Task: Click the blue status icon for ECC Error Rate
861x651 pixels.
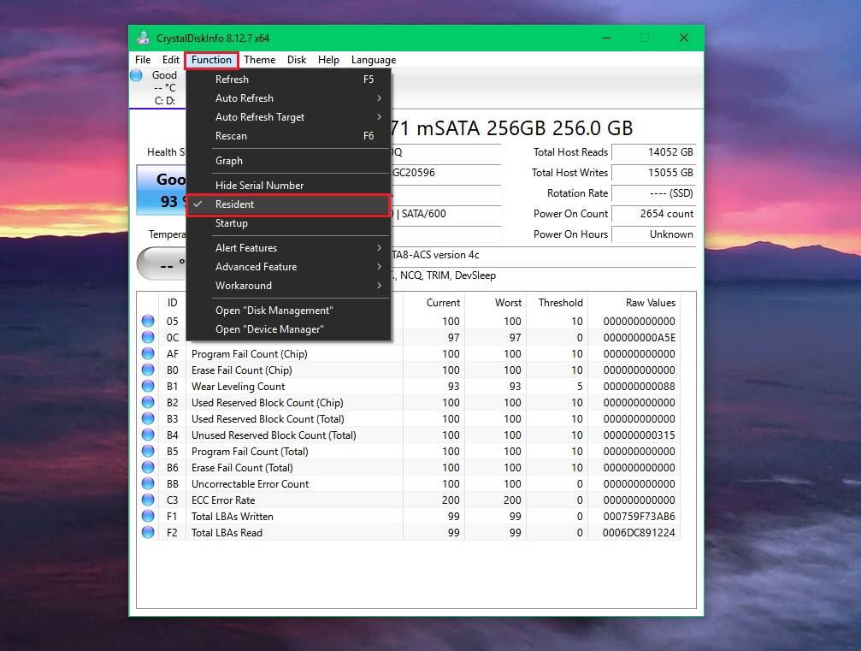Action: click(148, 500)
